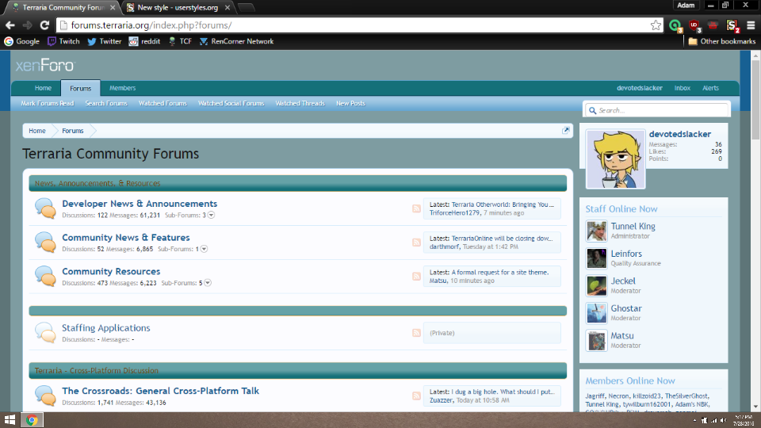Click the green extension icon in toolbar
Screen dimensions: 761x428
pos(675,25)
